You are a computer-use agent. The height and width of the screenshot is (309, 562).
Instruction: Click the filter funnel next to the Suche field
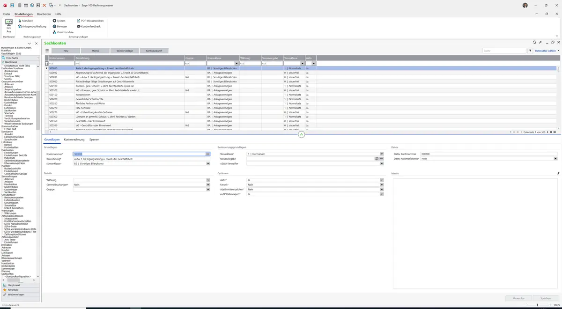tap(531, 51)
